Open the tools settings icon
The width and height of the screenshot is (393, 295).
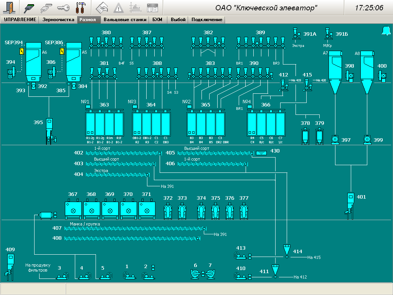[81, 8]
